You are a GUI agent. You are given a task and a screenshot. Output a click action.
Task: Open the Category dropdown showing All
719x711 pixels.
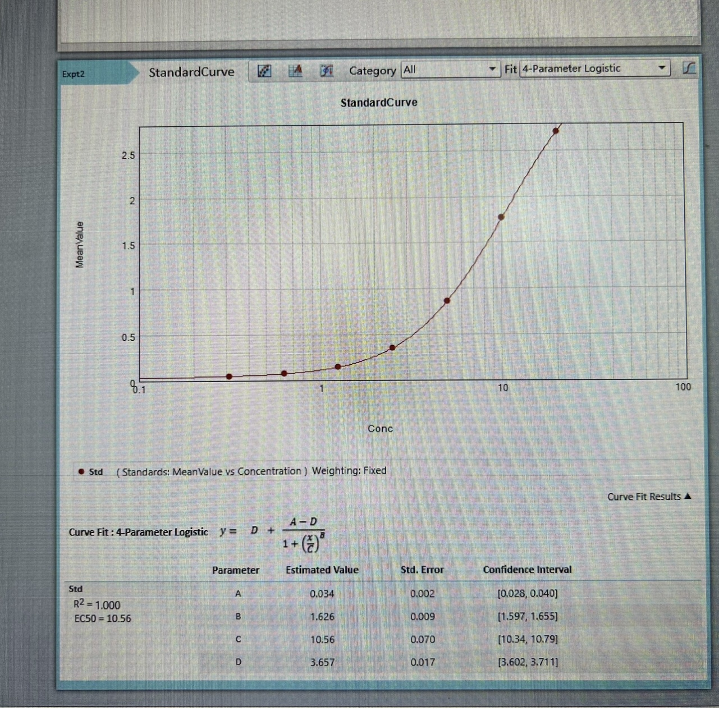click(x=450, y=70)
